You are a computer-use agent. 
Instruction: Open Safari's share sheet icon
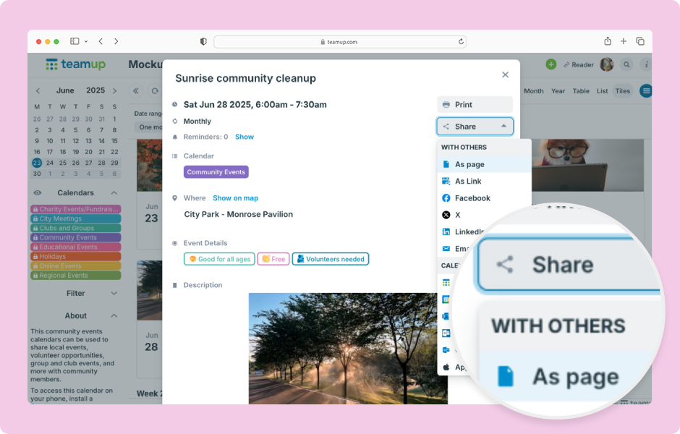(x=608, y=41)
